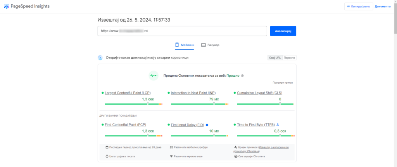Viewport: 397px width, 167px height.
Task: Open the Документи link
Action: [x=383, y=7]
